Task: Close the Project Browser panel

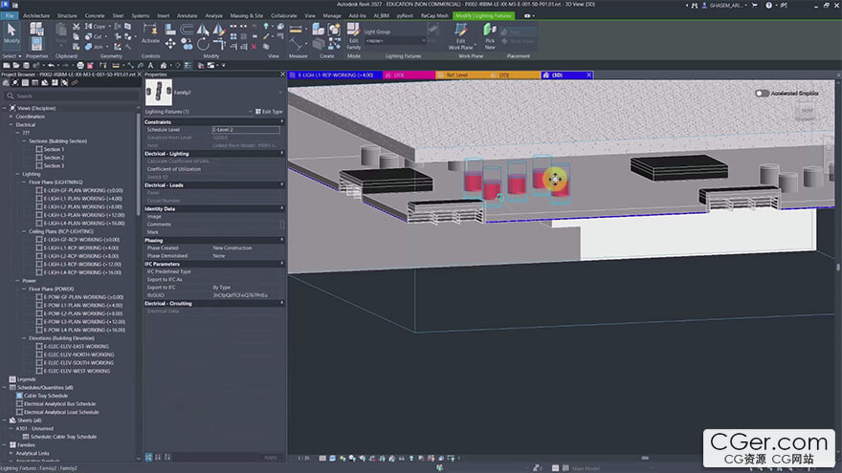Action: pyautogui.click(x=140, y=74)
